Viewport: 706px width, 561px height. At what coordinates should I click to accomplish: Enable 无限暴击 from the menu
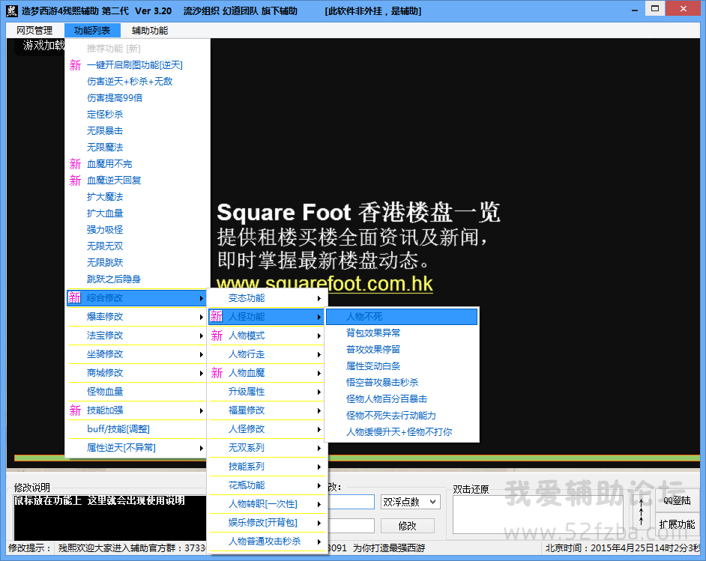point(136,131)
